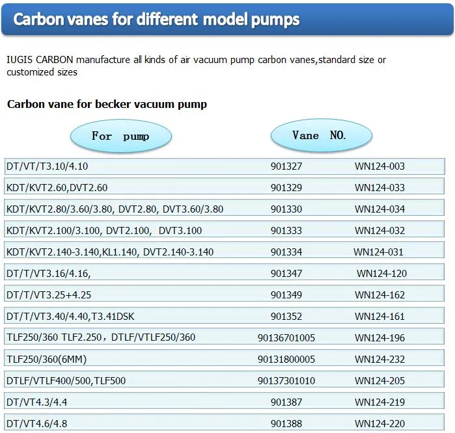Click the "For pump" oval label
Viewport: 455px width, 433px height.
[x=120, y=136]
